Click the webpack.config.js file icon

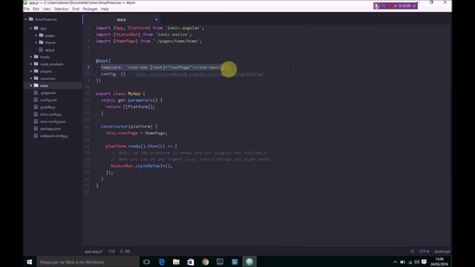(36, 136)
